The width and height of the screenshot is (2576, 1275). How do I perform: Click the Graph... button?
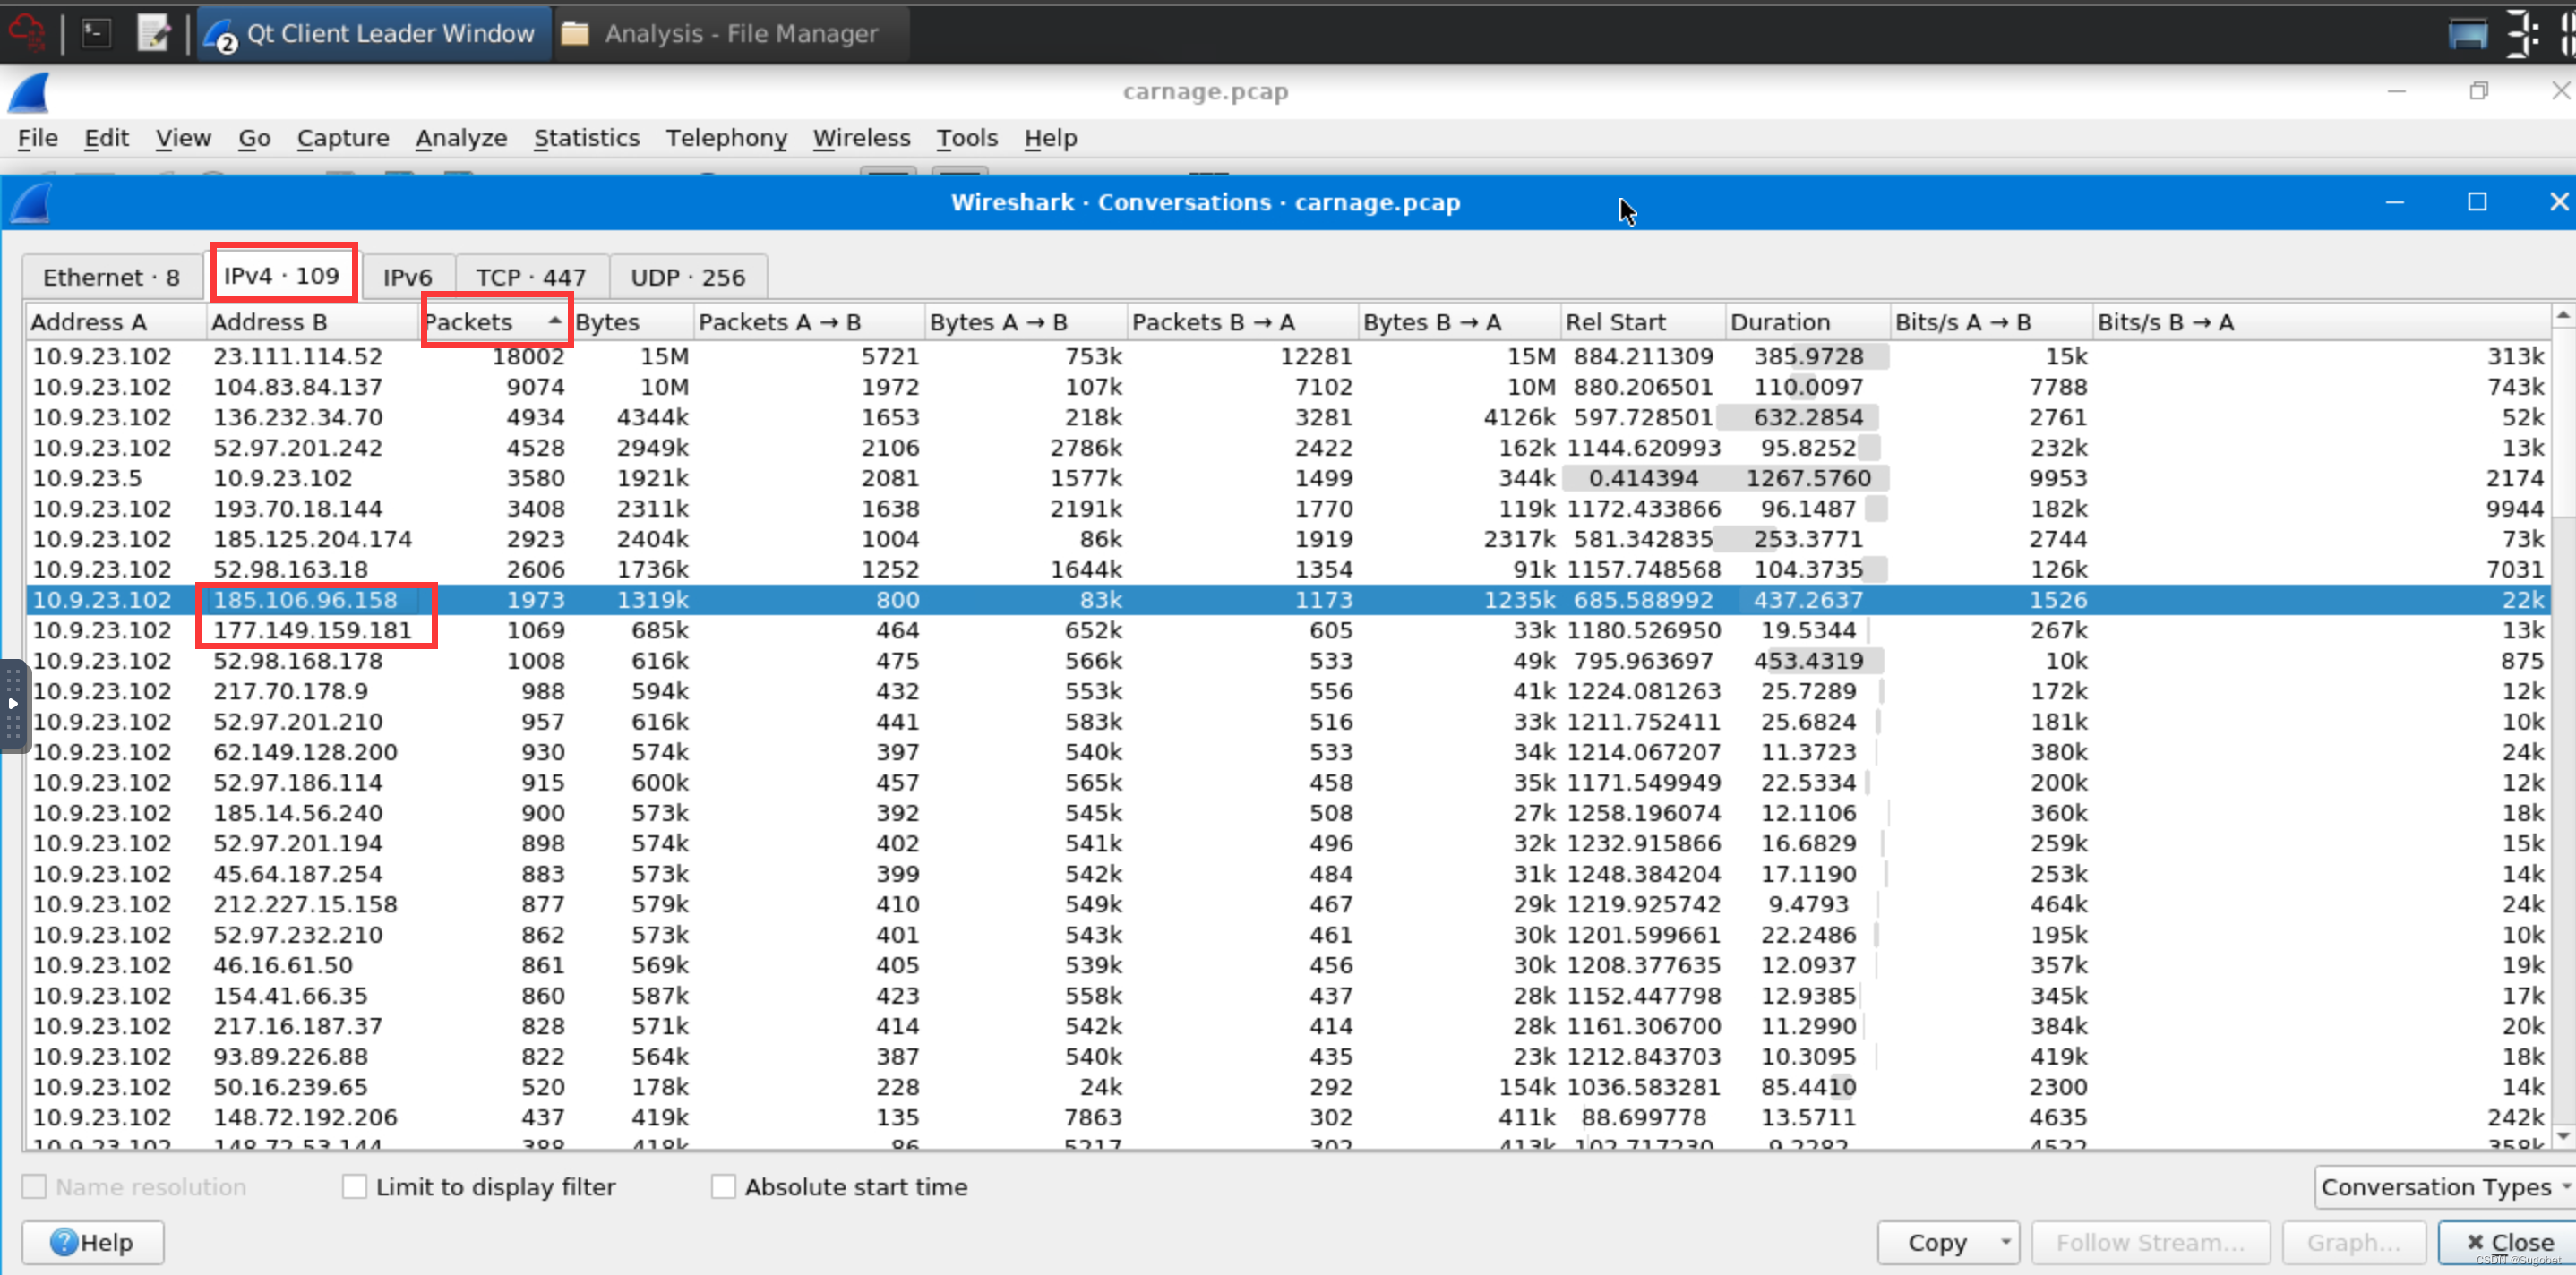(2353, 1242)
